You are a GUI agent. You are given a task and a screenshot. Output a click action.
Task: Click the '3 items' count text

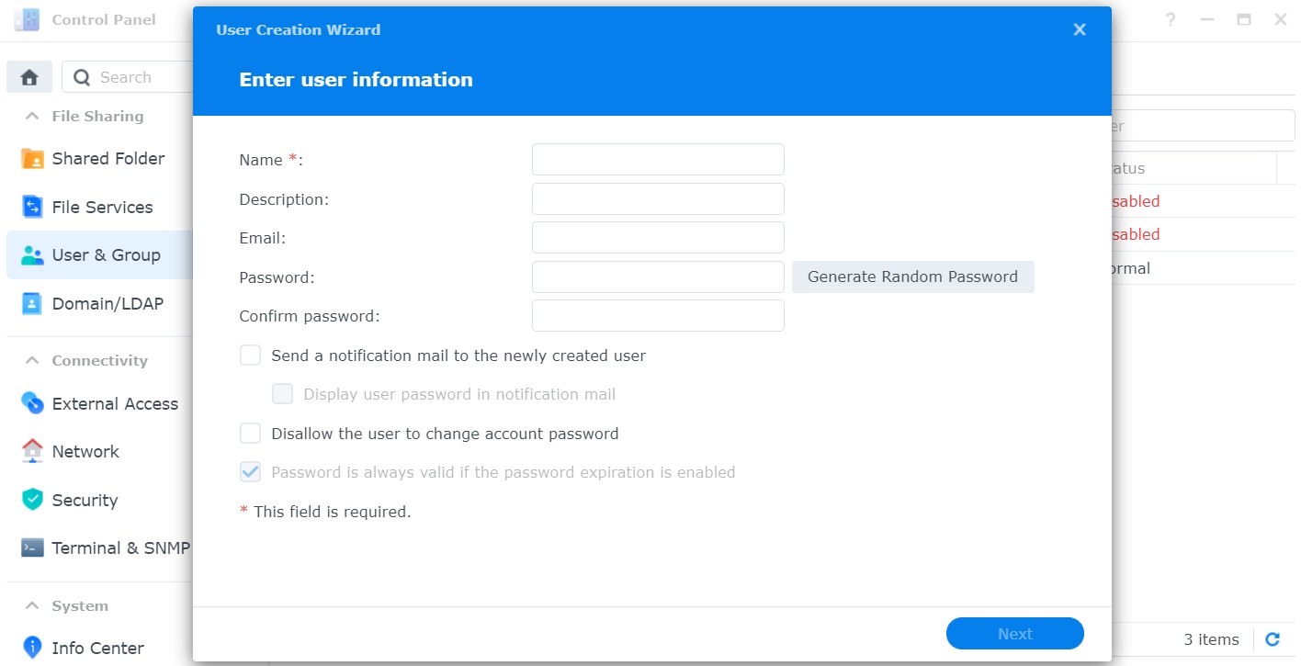(x=1211, y=639)
